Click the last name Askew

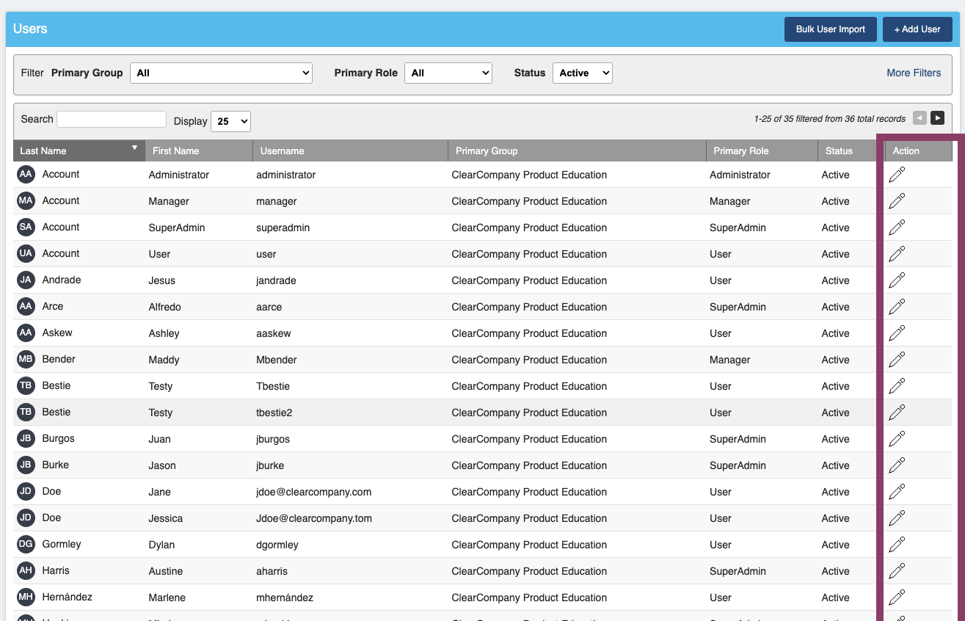click(x=57, y=333)
